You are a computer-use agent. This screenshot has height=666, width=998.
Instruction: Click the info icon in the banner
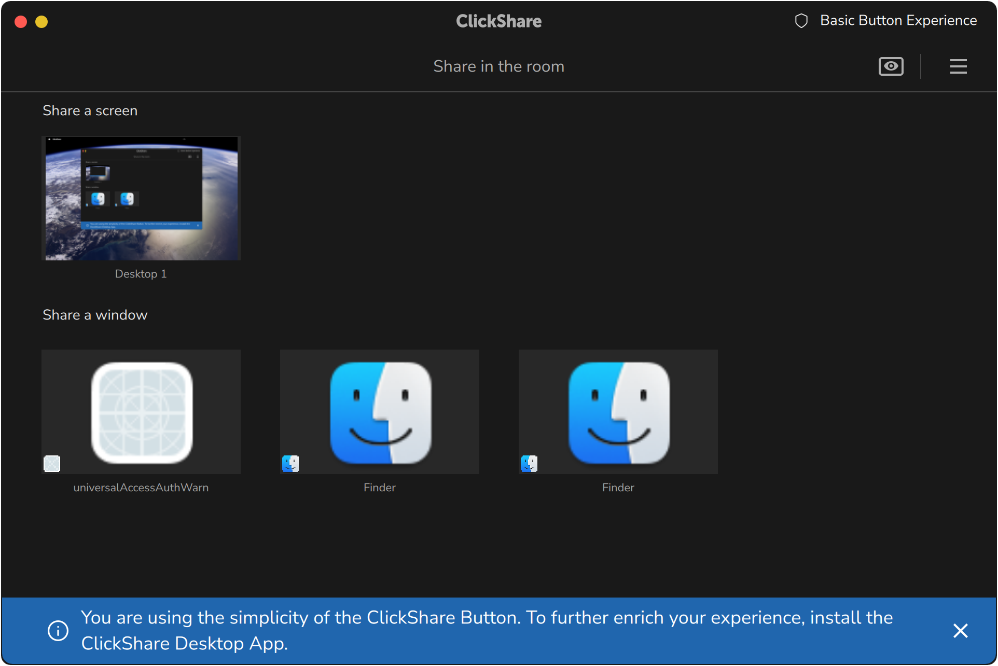[58, 630]
